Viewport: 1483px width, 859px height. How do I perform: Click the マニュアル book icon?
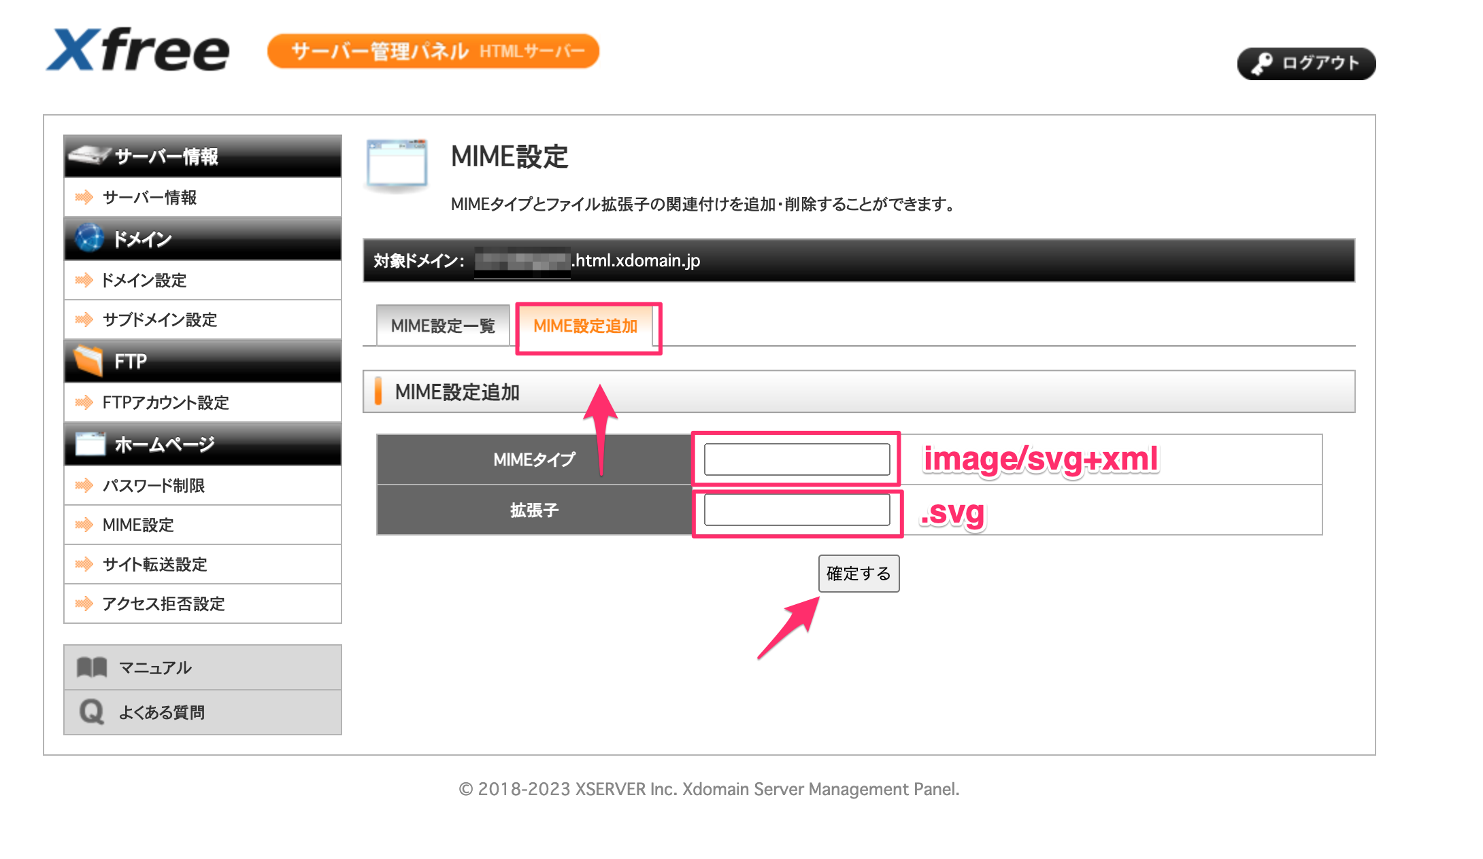[92, 667]
